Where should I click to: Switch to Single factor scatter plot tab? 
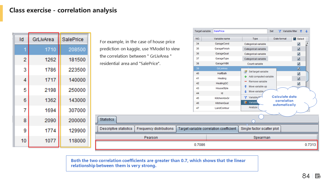tap(260, 129)
